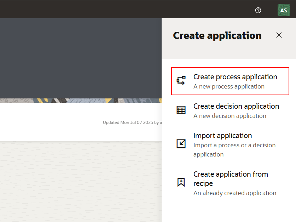Click the decision application table icon
The width and height of the screenshot is (296, 222).
pyautogui.click(x=181, y=110)
